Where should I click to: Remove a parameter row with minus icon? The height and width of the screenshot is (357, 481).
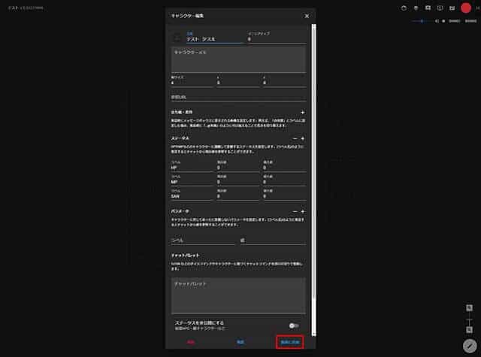294,213
